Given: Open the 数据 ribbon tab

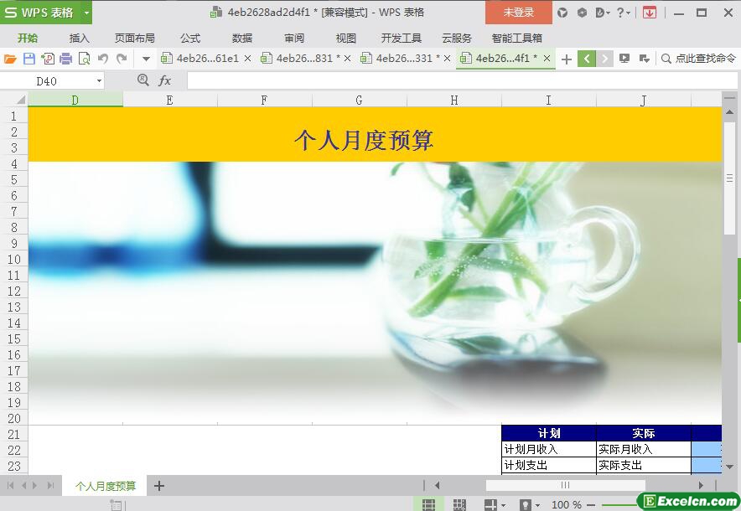Looking at the screenshot, I should 242,39.
